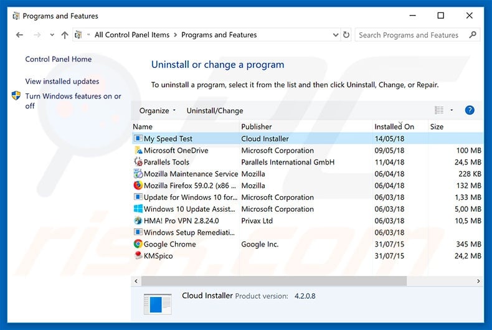This screenshot has height=330, width=492.
Task: Open the address bar history dropdown
Action: [x=335, y=35]
